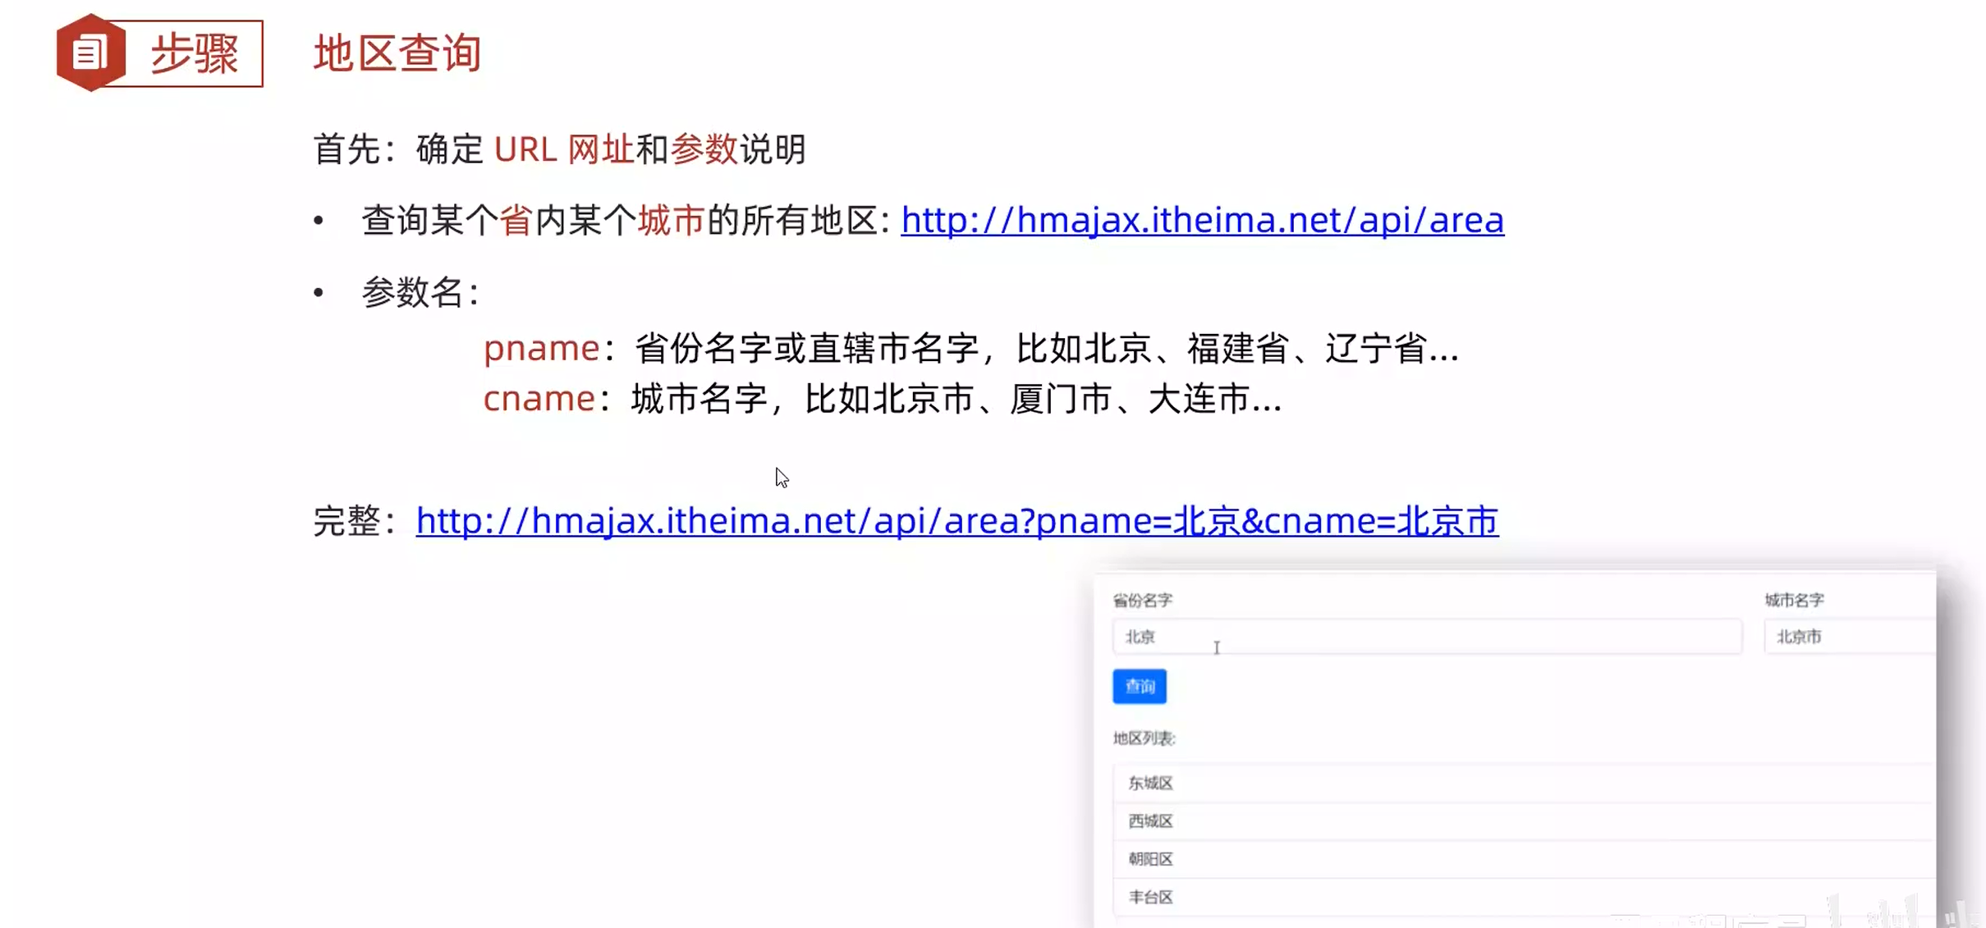
Task: Click the red cname parameter name
Action: tap(539, 399)
